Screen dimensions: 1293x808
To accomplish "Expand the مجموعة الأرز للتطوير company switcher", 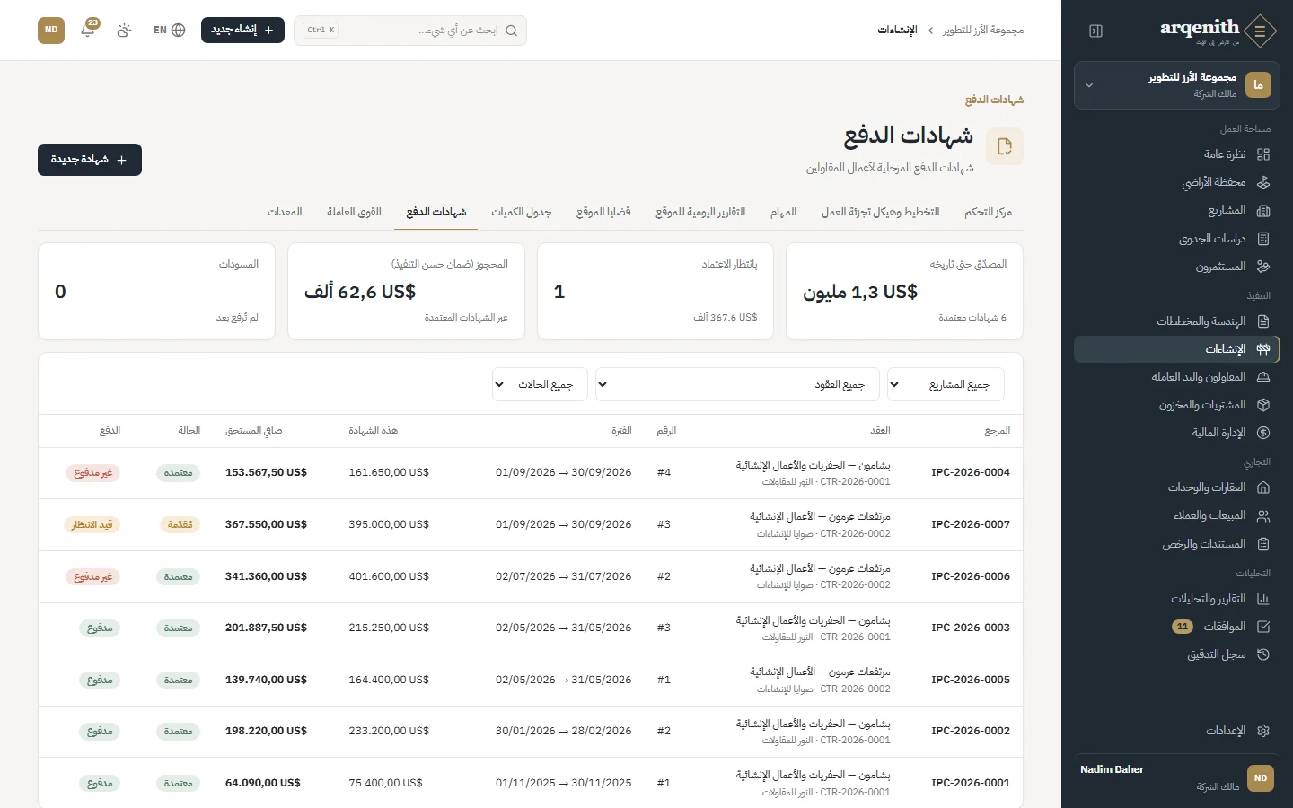I will tap(1177, 85).
